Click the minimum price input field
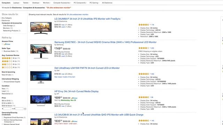 (7, 109)
